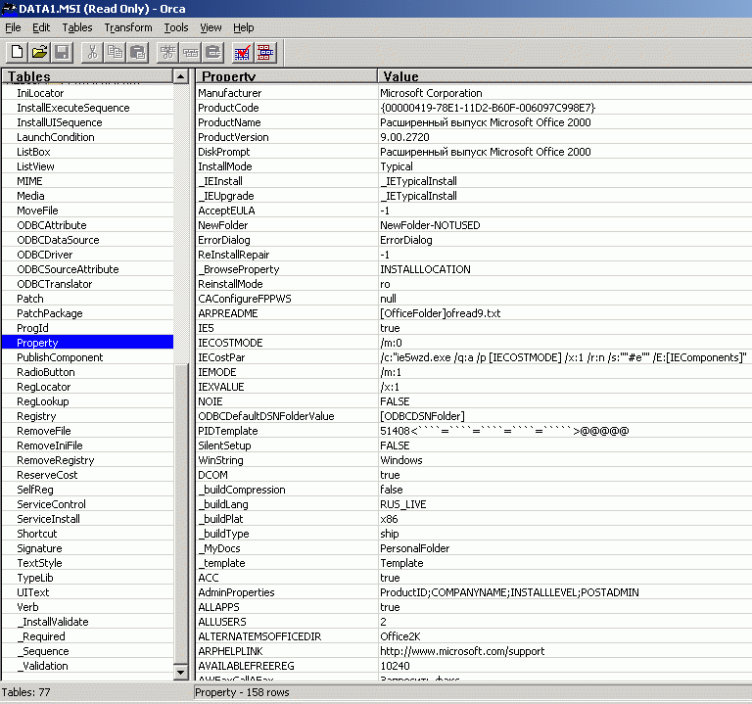Select the InstallUISequence table
Image resolution: width=752 pixels, height=704 pixels.
coord(60,122)
